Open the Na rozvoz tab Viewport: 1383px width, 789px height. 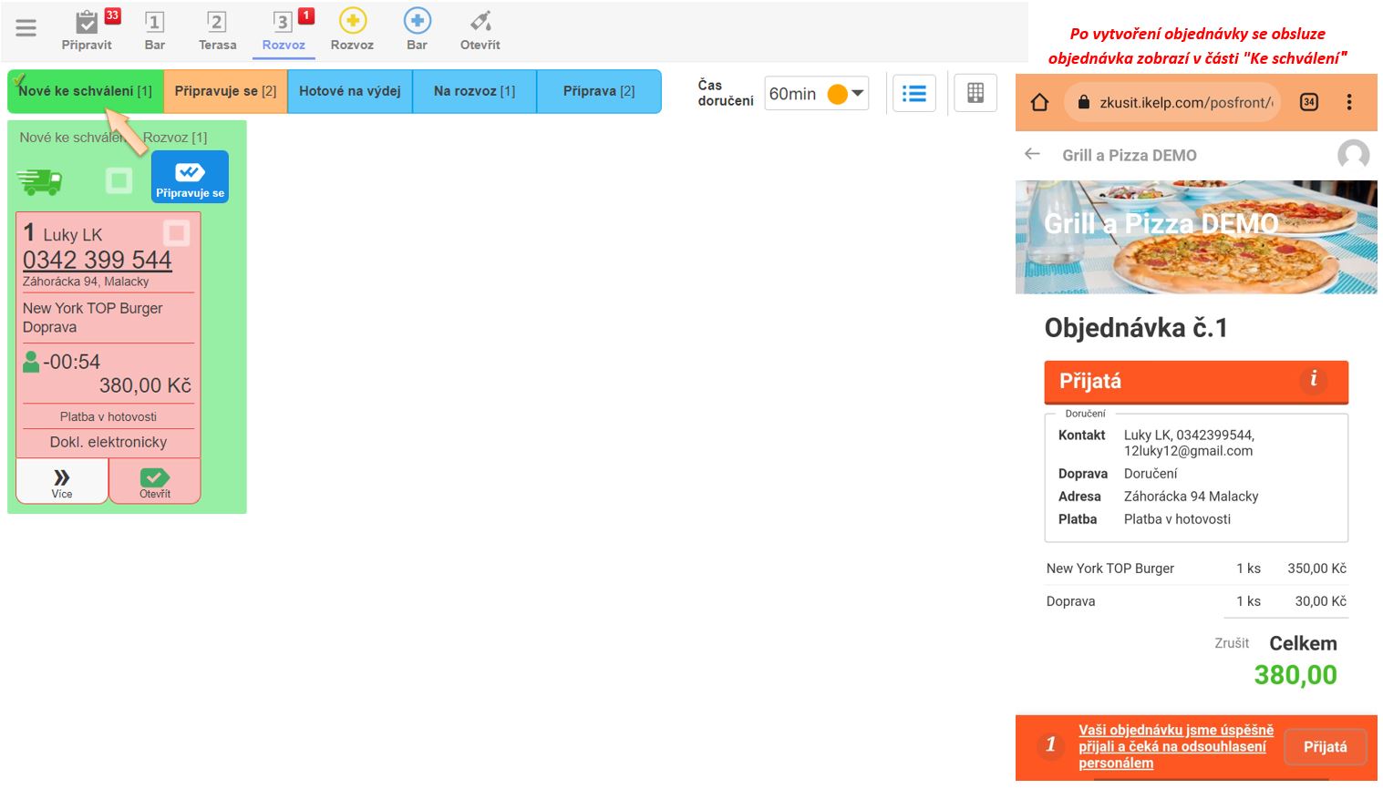[474, 91]
